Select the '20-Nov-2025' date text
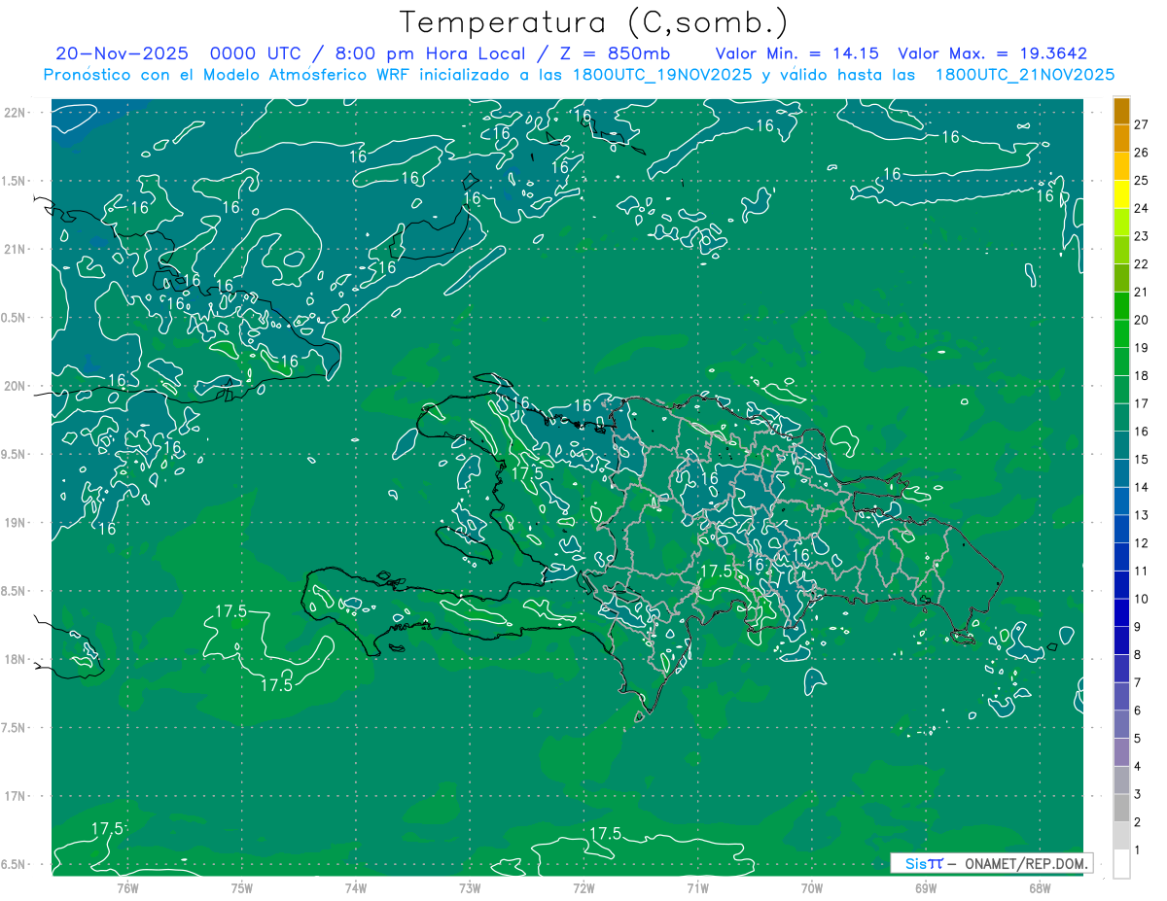 pos(122,54)
